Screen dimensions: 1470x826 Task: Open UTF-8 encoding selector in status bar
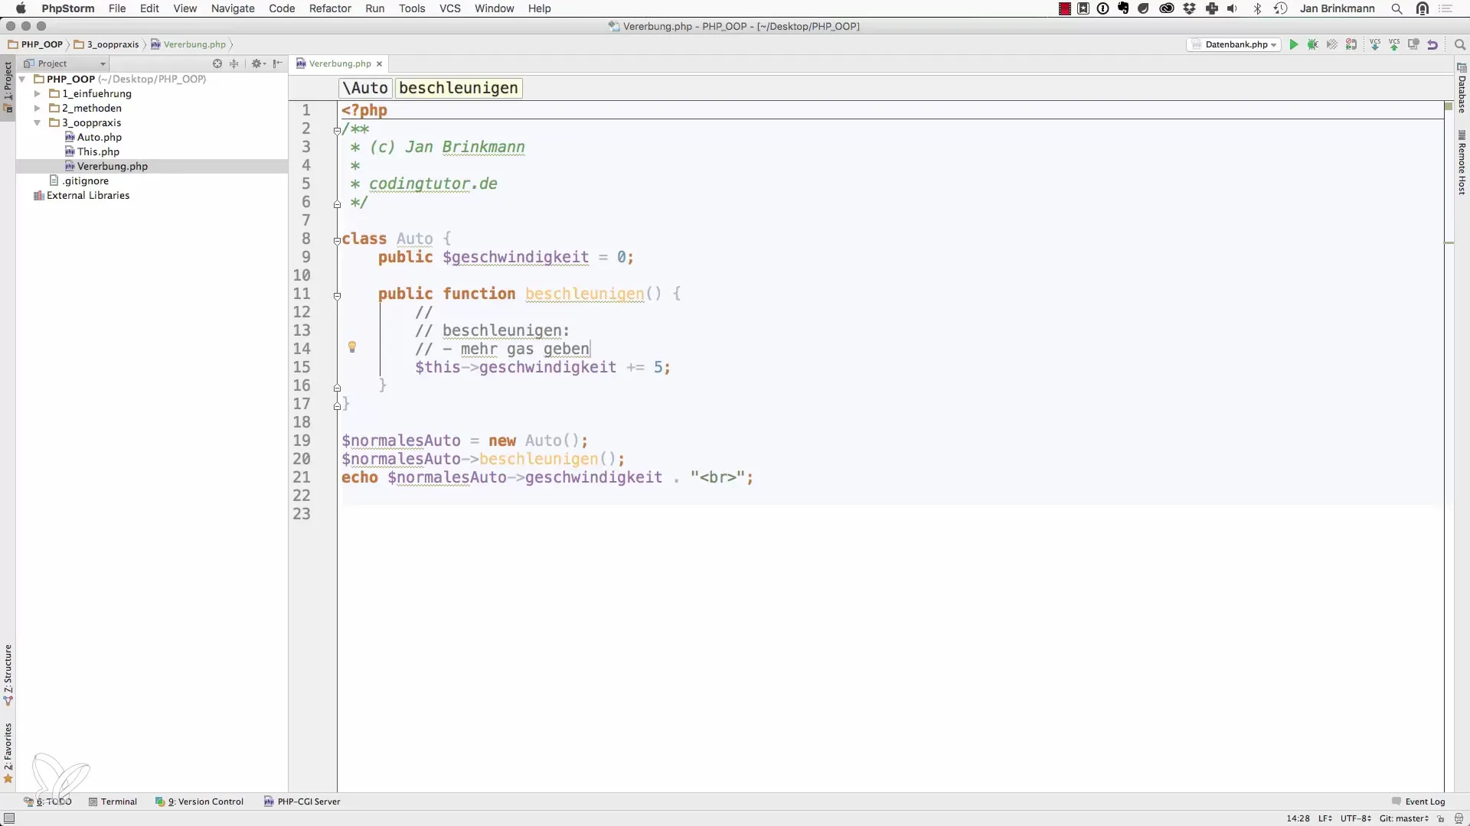pyautogui.click(x=1356, y=818)
